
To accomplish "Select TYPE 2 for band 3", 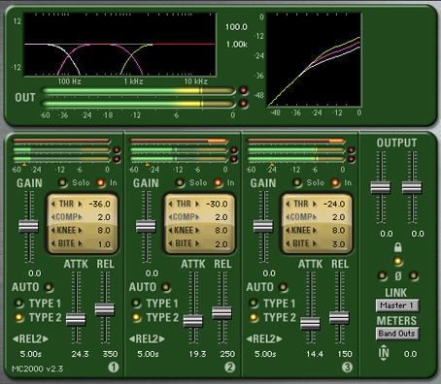I will click(x=254, y=317).
